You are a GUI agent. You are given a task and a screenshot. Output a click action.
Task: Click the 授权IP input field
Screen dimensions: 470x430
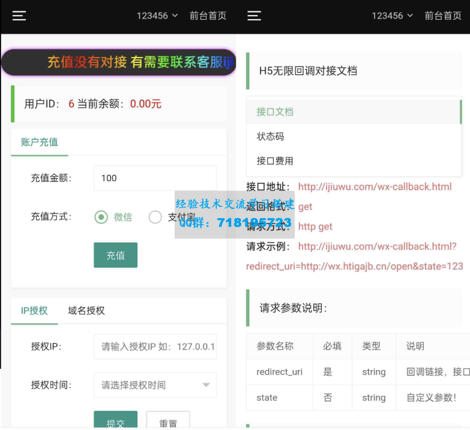pos(155,347)
